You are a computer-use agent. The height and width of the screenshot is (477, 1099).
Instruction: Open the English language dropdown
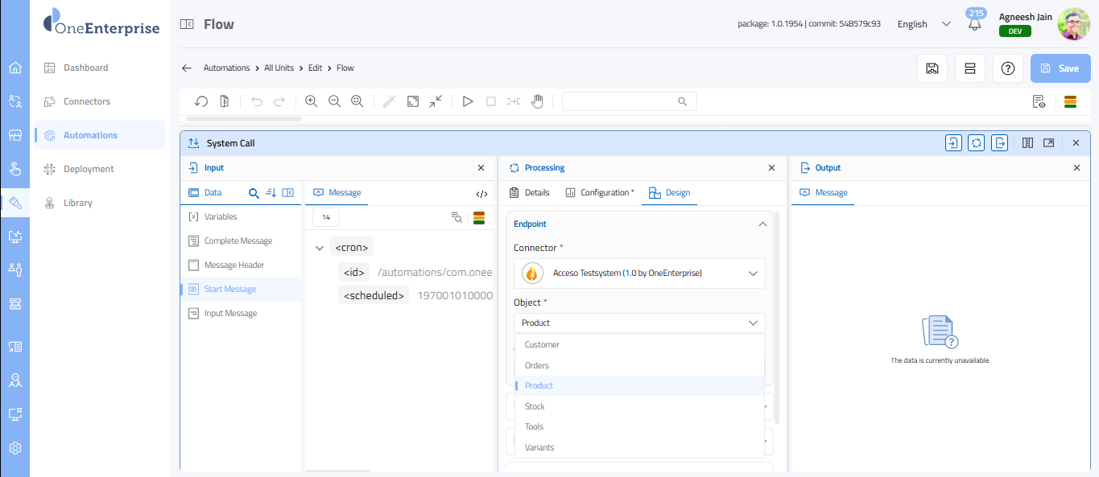[x=923, y=24]
